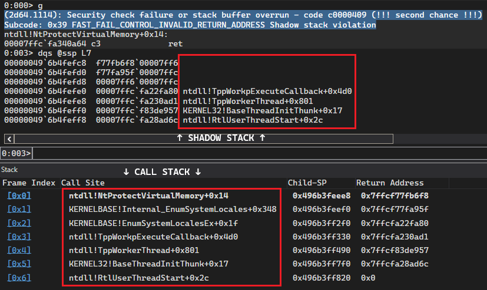Click the Call Site column header
Image resolution: width=487 pixels, height=290 pixels.
(x=82, y=183)
